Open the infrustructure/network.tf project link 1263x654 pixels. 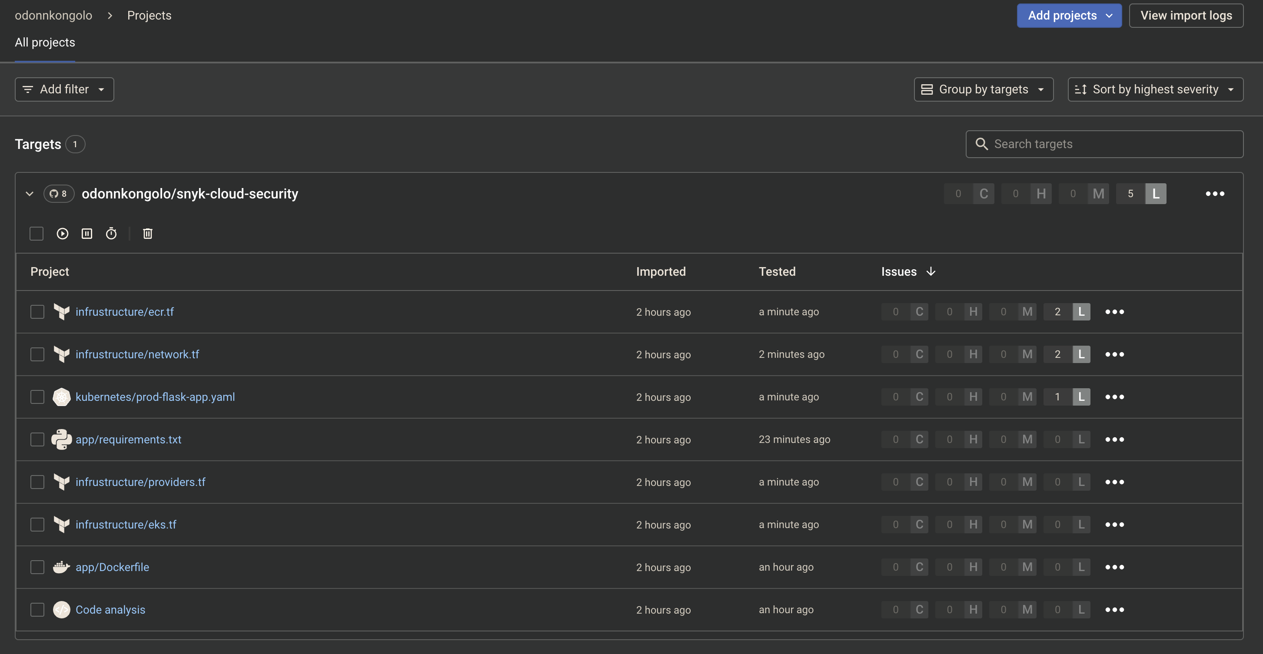[137, 355]
